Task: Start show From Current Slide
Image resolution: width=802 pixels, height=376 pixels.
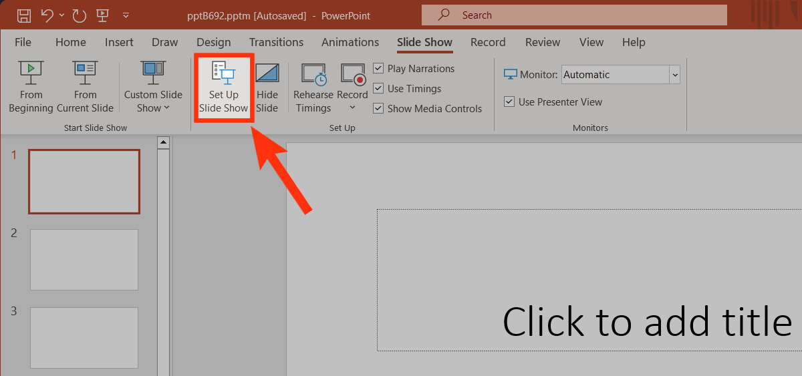Action: [85, 87]
